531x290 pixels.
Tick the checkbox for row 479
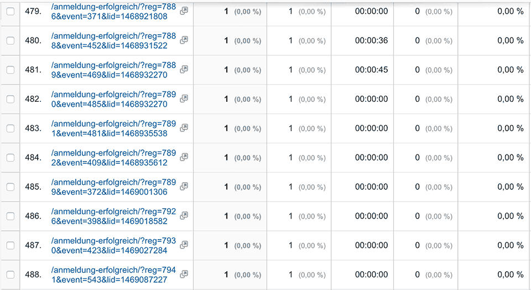tap(10, 12)
